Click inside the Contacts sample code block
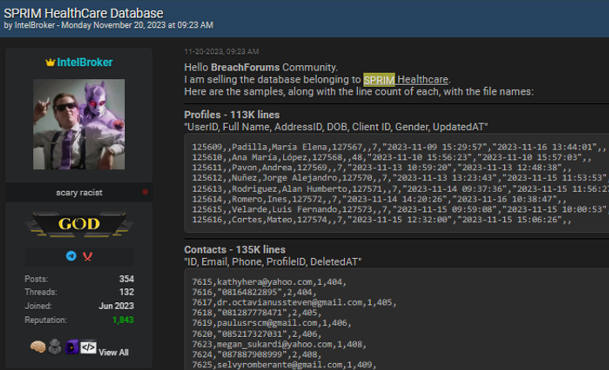609x370 pixels. (x=397, y=319)
